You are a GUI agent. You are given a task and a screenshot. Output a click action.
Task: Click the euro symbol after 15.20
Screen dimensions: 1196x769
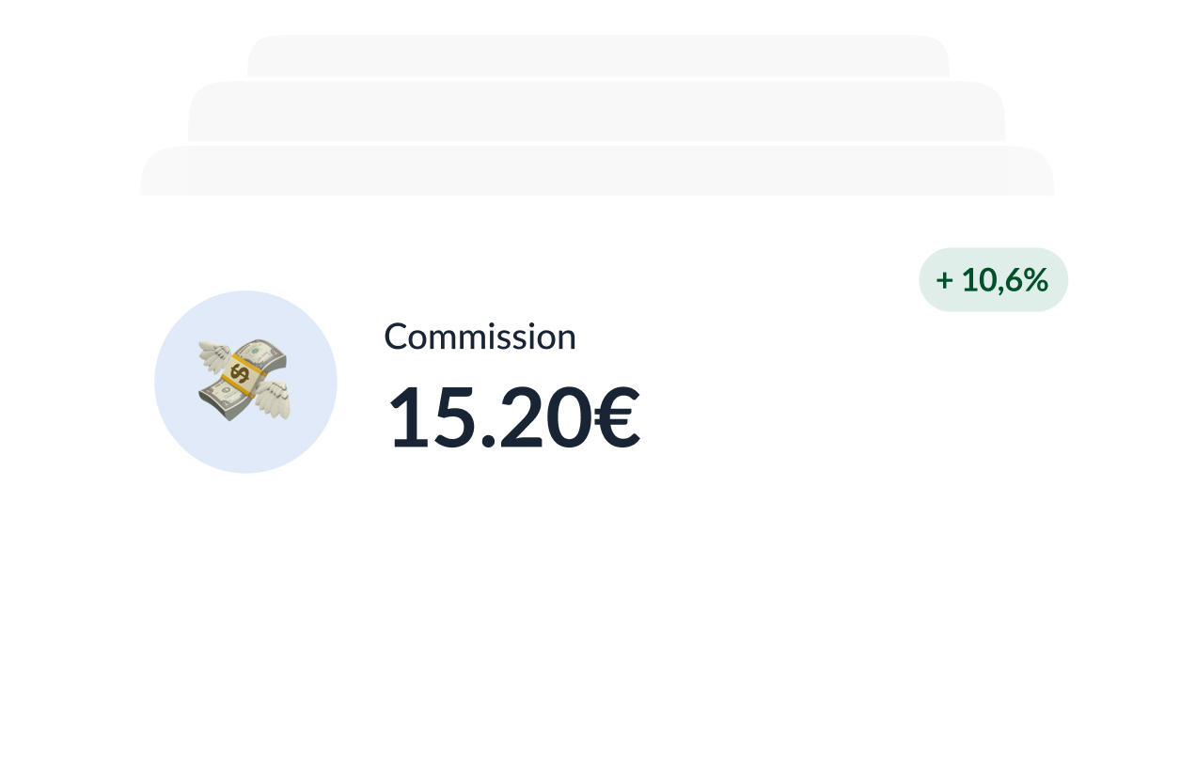click(618, 416)
